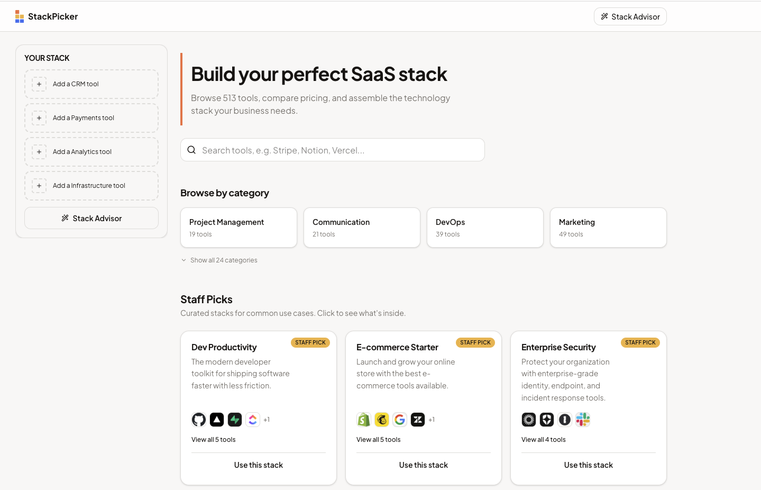Browse the DevOps category card
Viewport: 761px width, 490px height.
(484, 228)
